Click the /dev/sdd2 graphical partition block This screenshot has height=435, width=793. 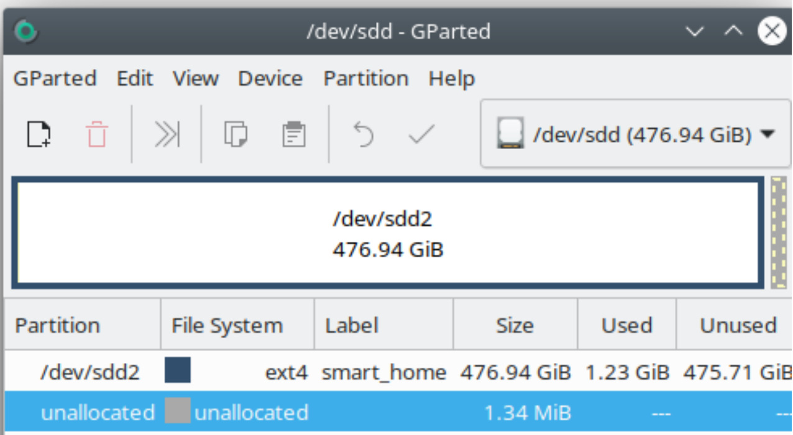[387, 233]
